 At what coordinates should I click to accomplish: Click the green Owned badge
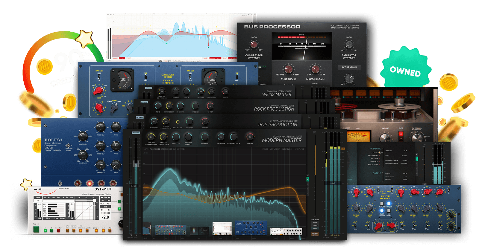pos(405,71)
